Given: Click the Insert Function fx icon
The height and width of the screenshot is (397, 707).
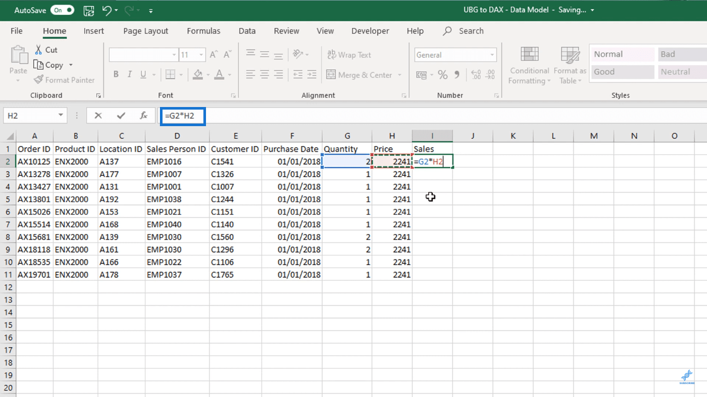Looking at the screenshot, I should pyautogui.click(x=144, y=116).
